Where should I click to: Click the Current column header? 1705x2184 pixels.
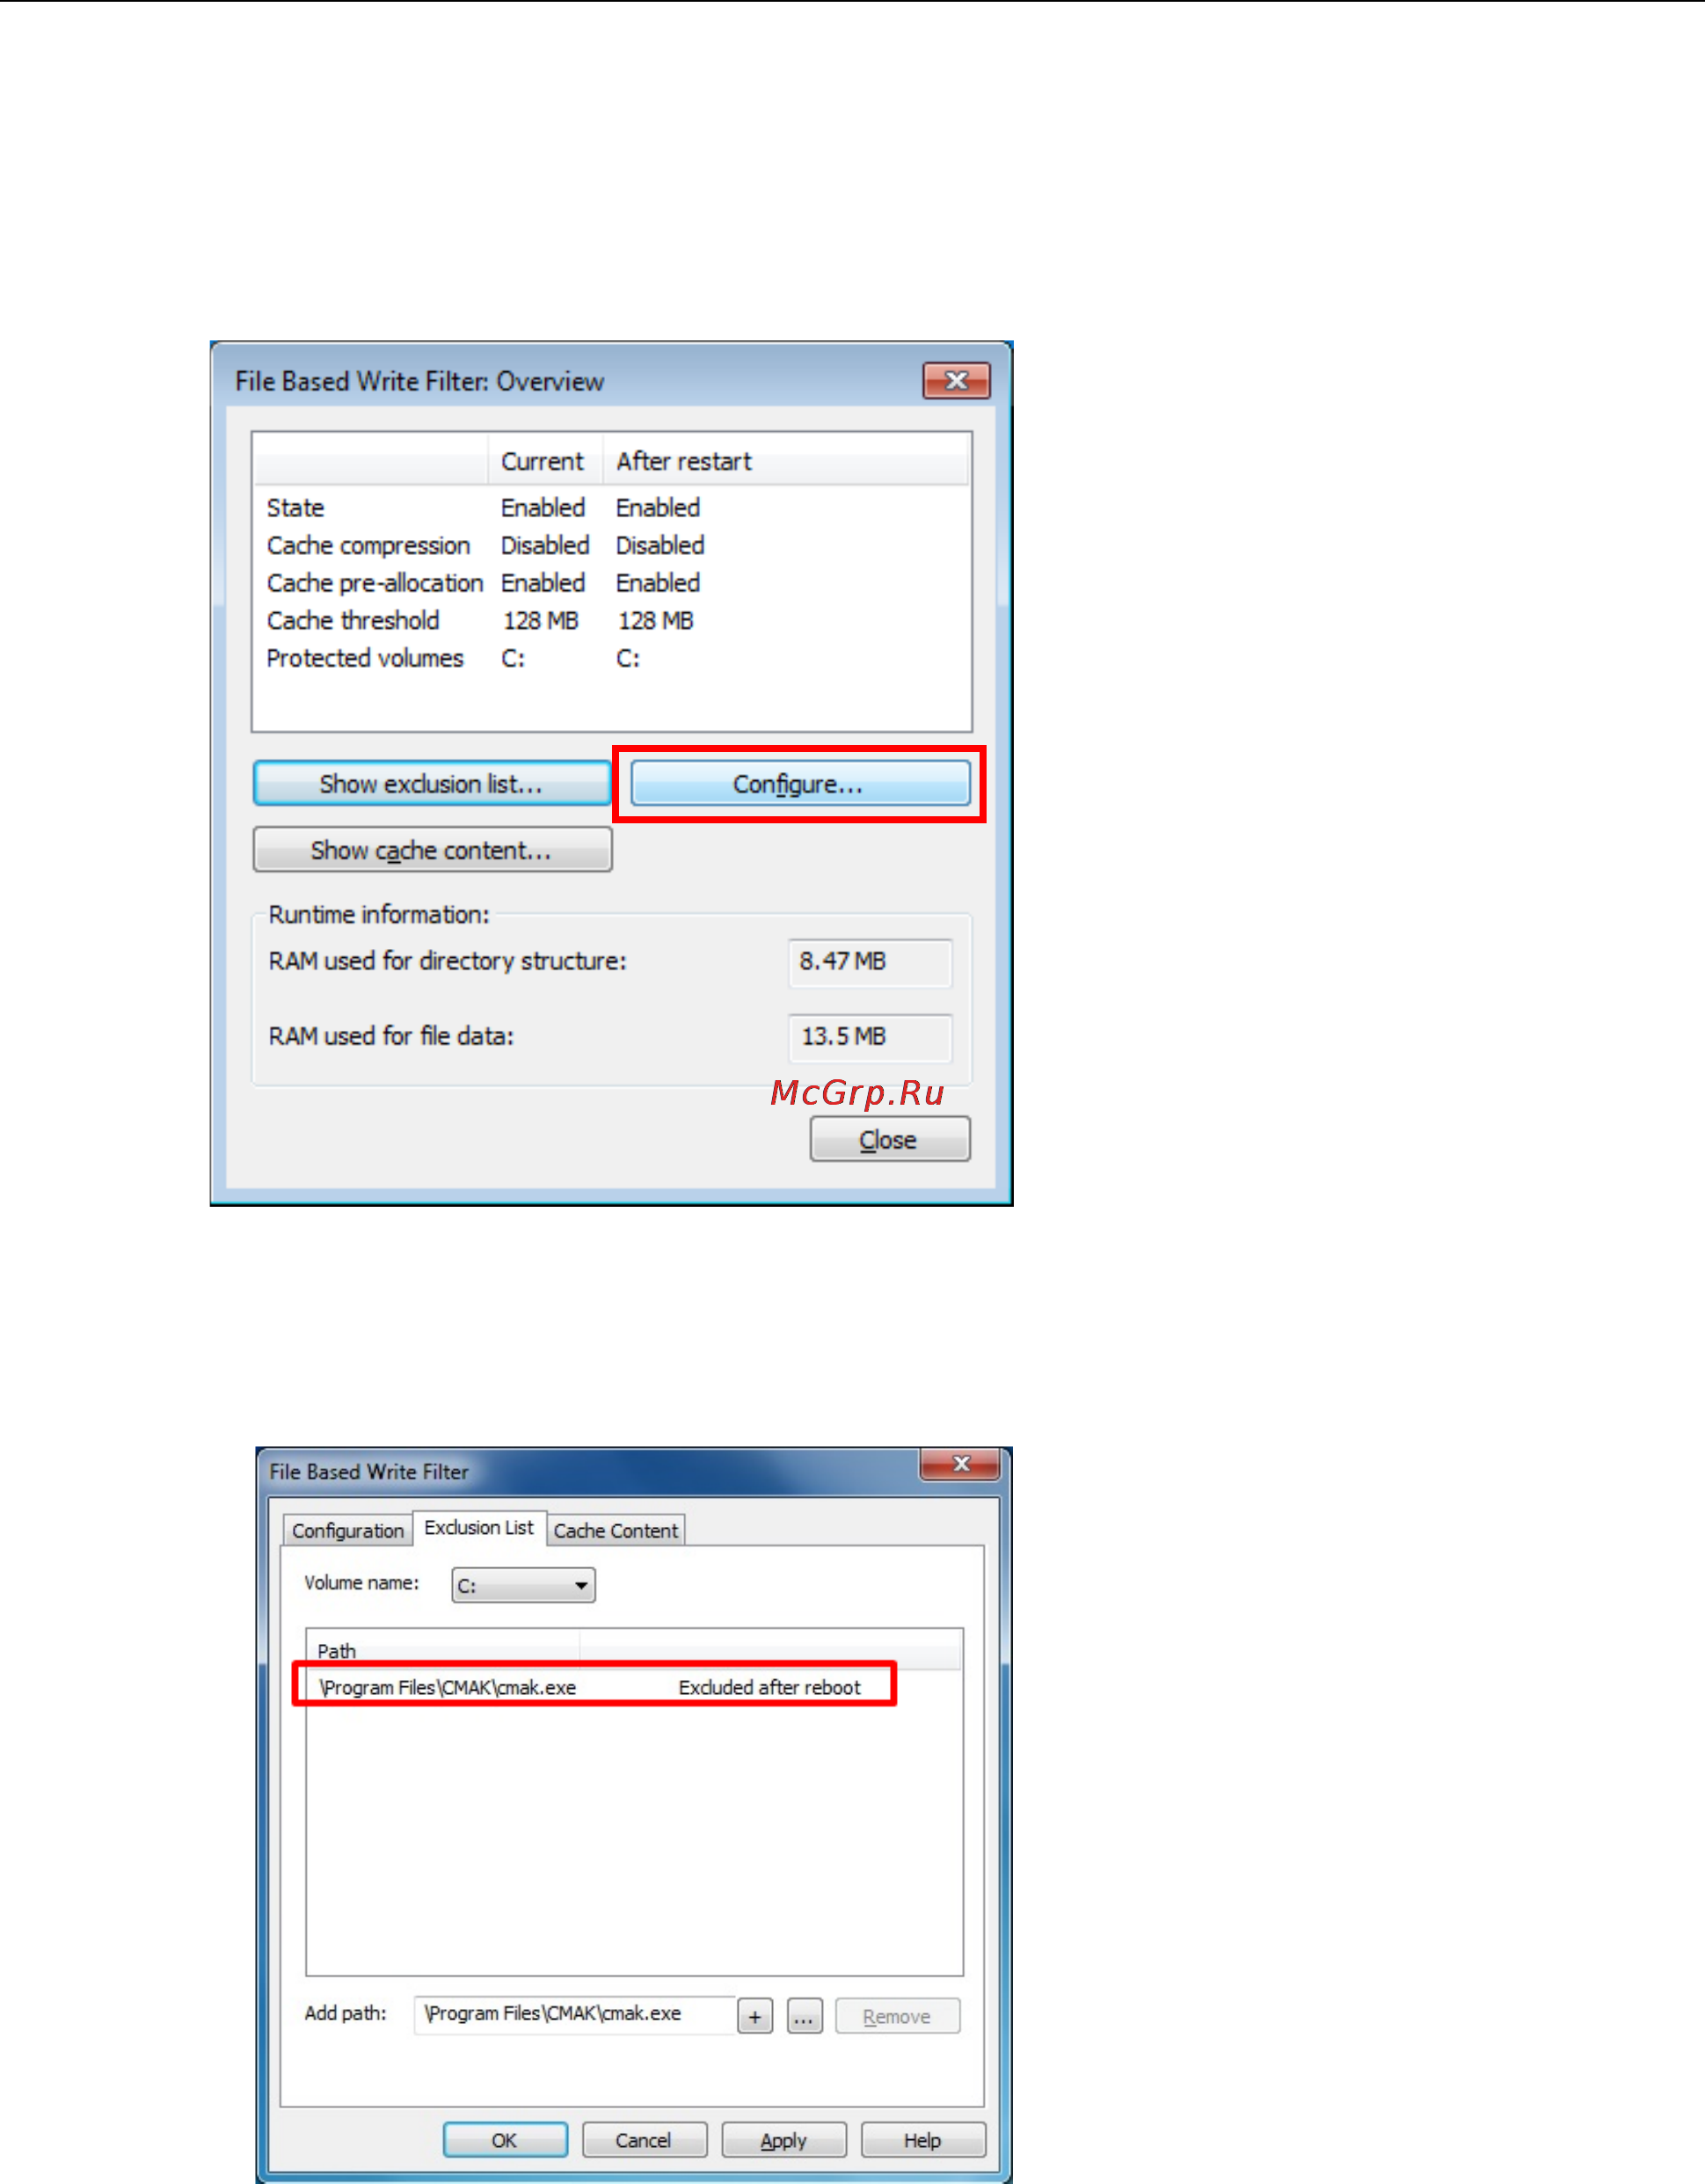coord(544,461)
